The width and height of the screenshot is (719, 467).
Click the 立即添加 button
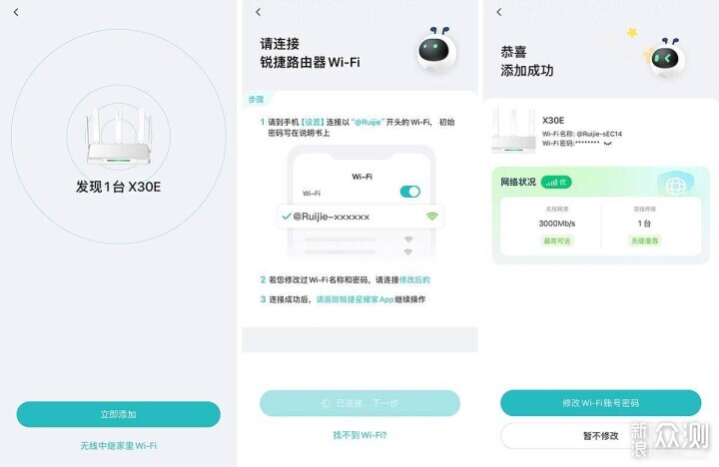point(118,414)
